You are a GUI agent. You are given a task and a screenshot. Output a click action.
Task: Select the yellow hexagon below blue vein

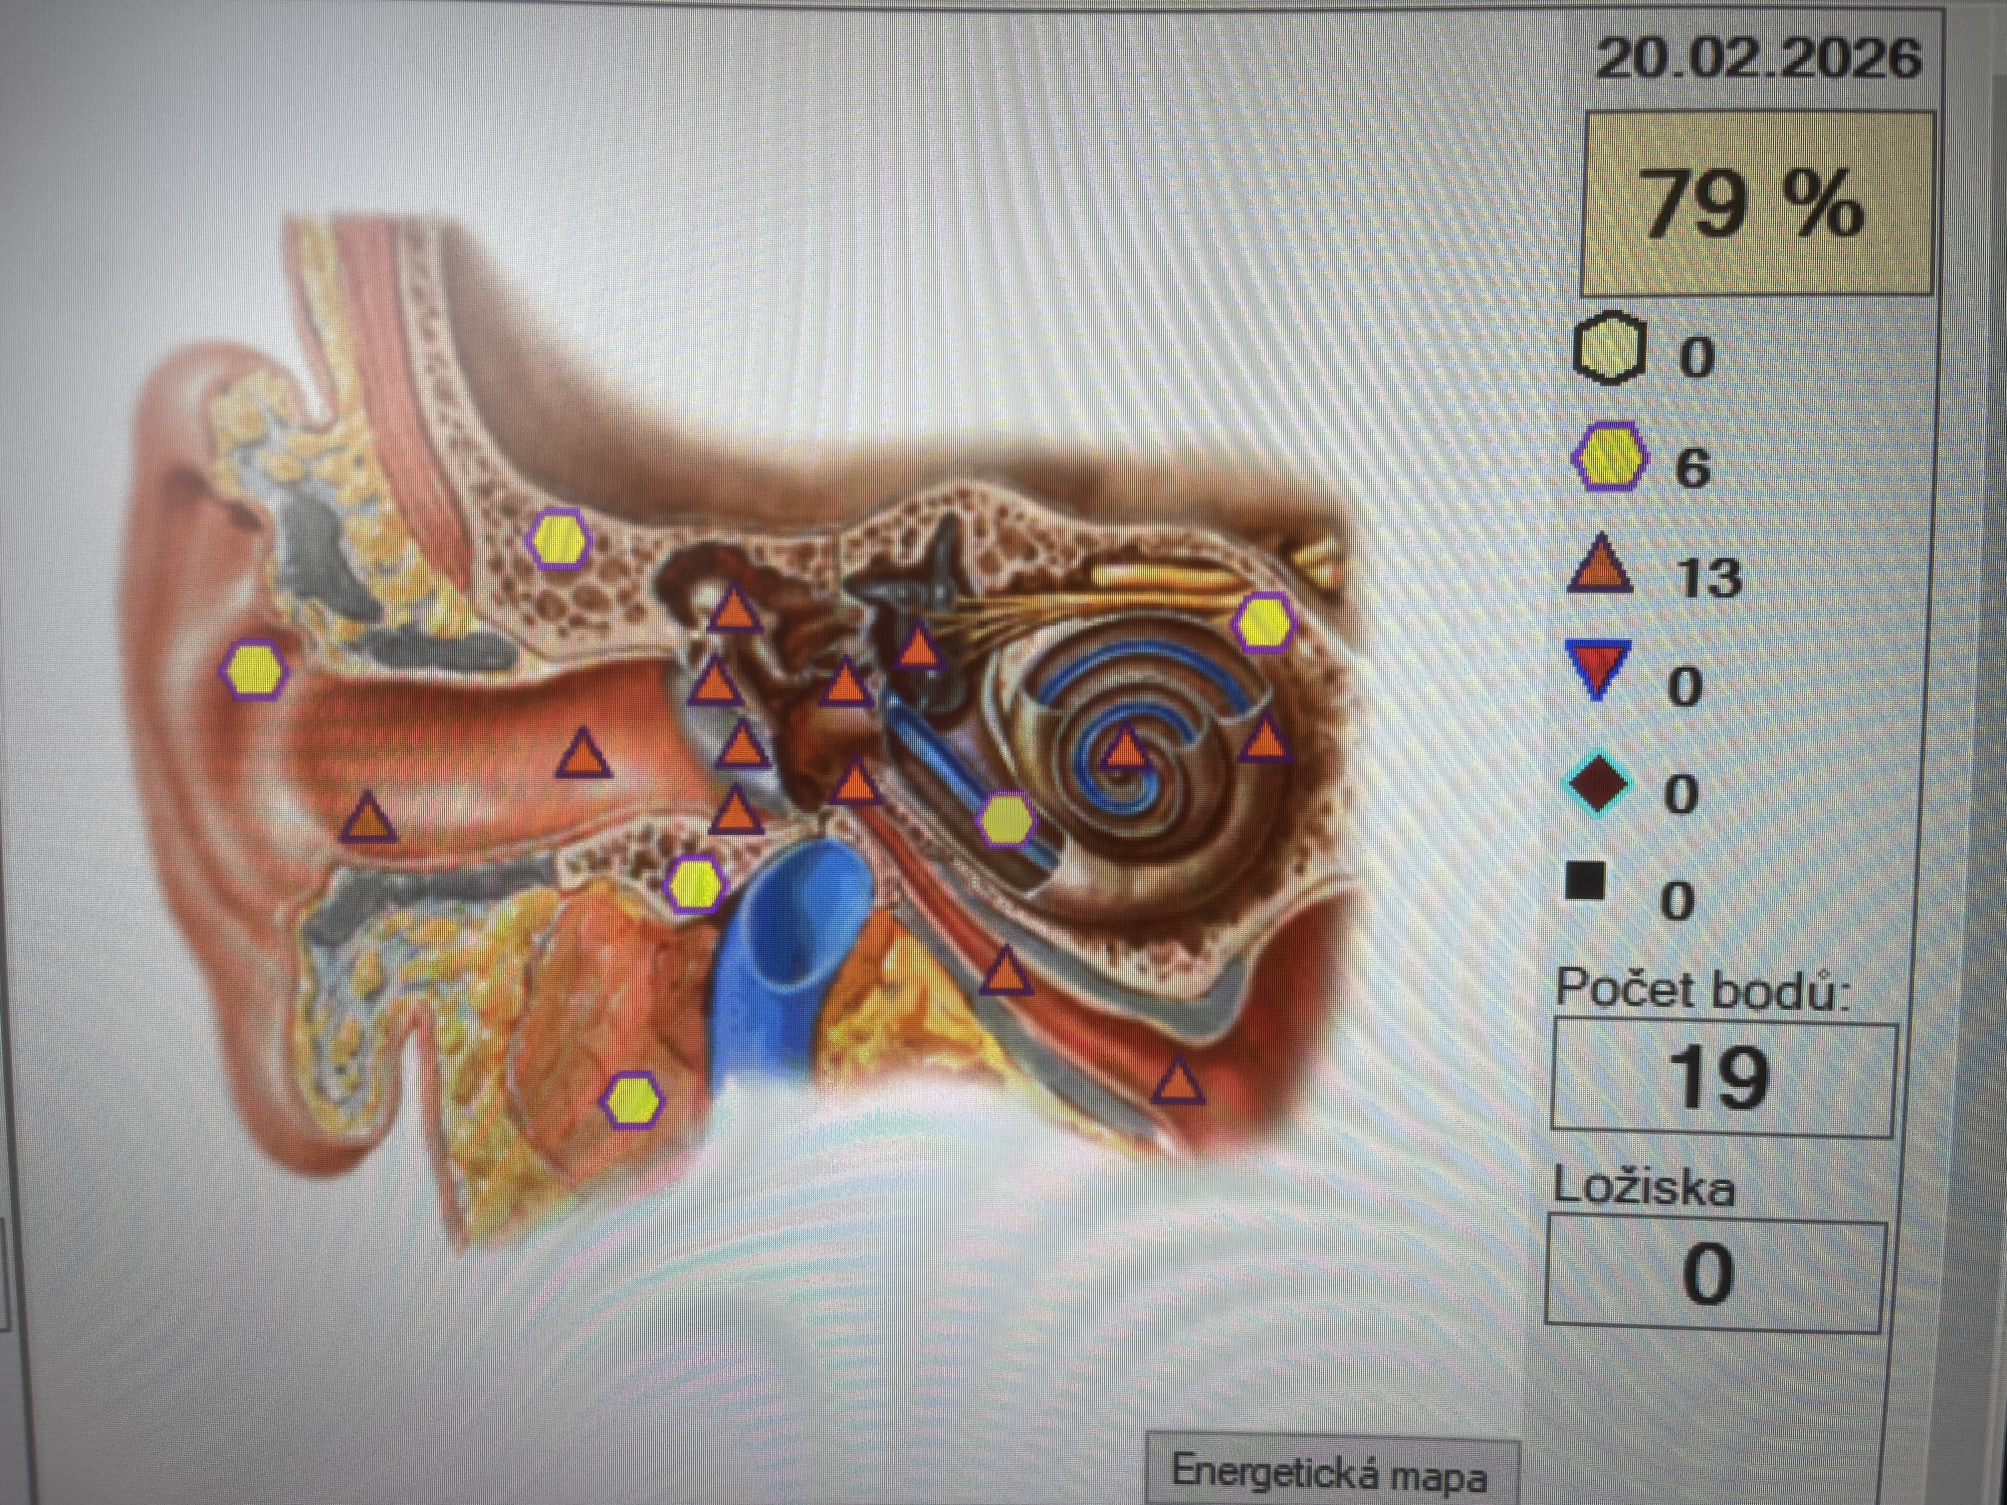coord(632,1099)
